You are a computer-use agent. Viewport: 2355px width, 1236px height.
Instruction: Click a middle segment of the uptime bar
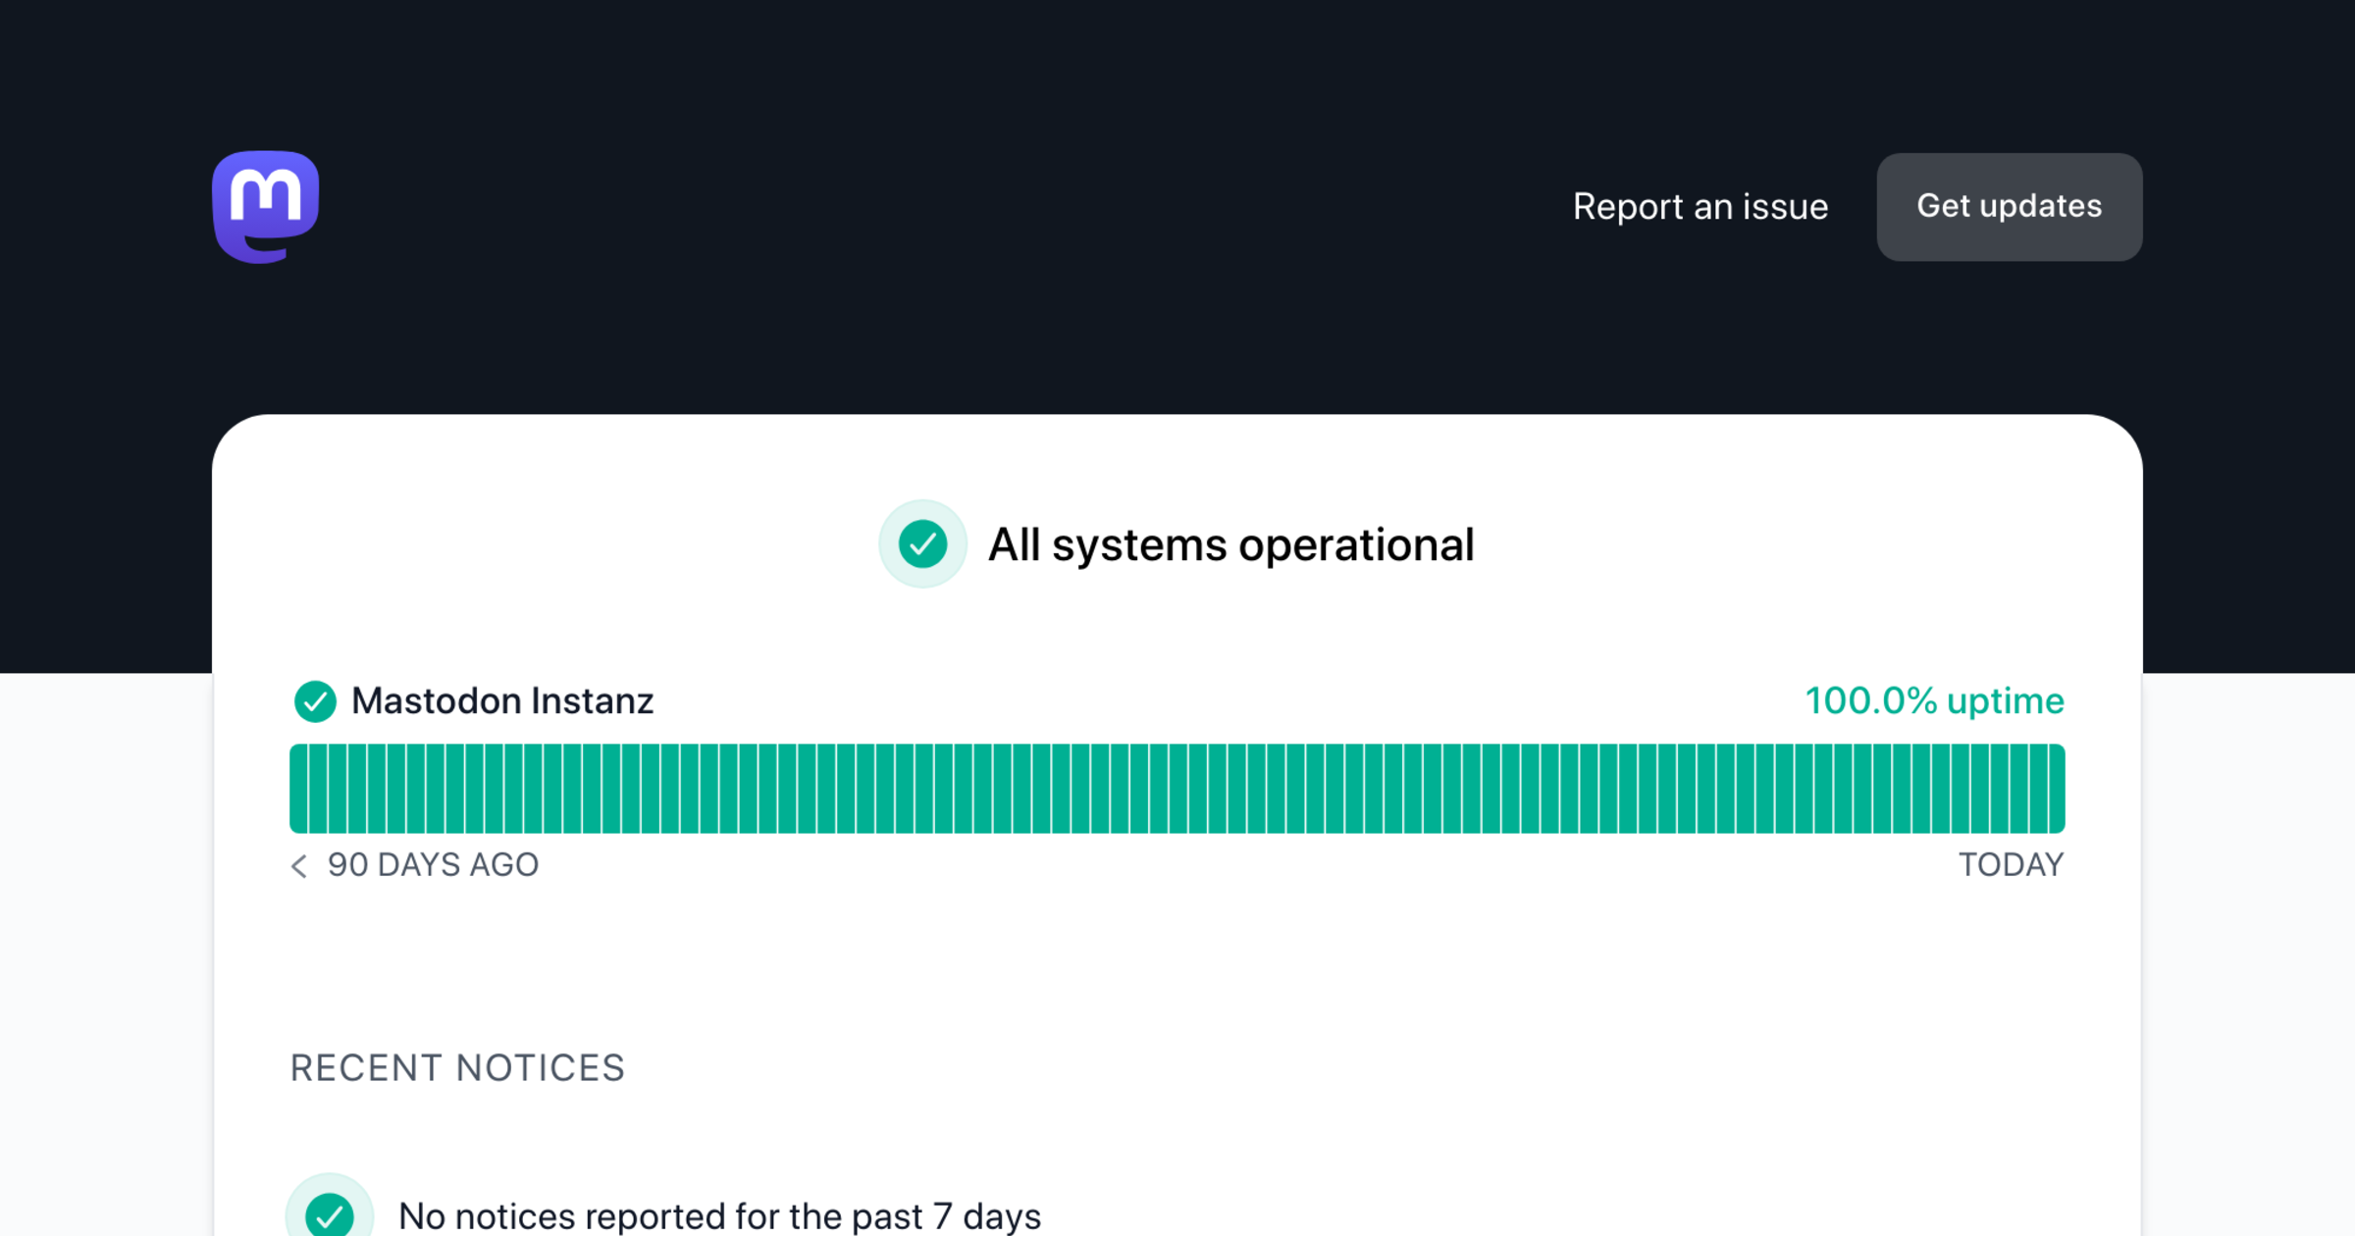[x=1177, y=789]
